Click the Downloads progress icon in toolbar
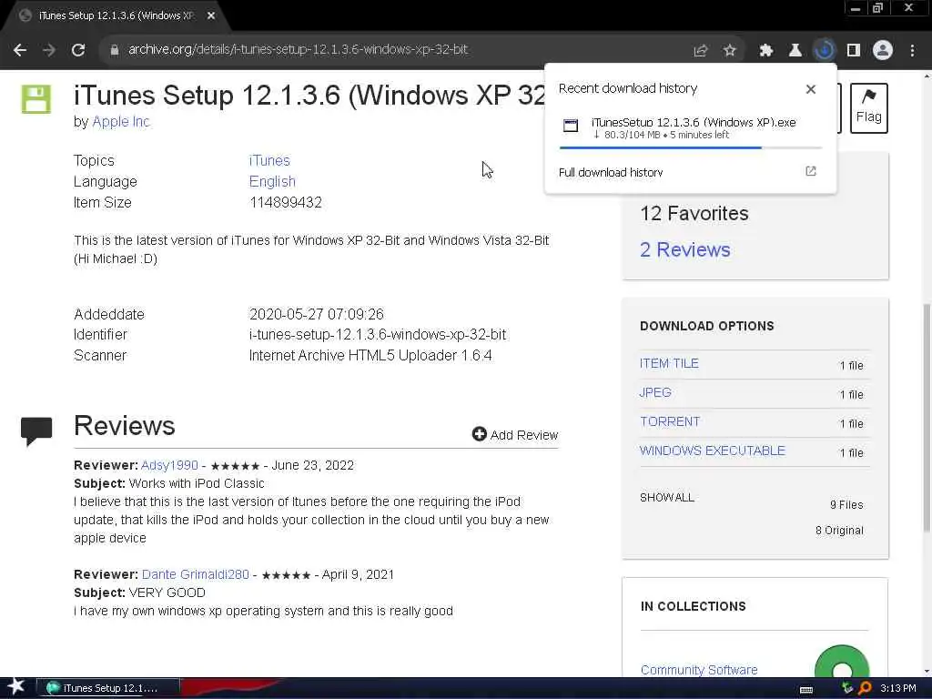This screenshot has height=699, width=932. [824, 51]
